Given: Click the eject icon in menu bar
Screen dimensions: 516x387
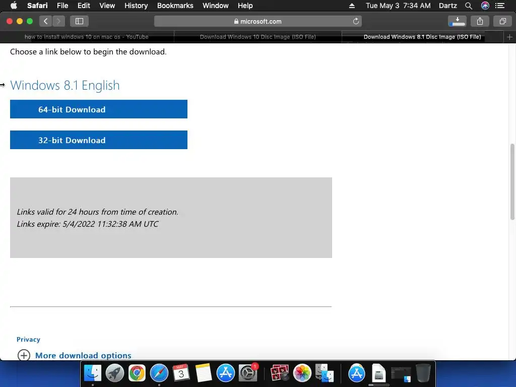Looking at the screenshot, I should [352, 6].
